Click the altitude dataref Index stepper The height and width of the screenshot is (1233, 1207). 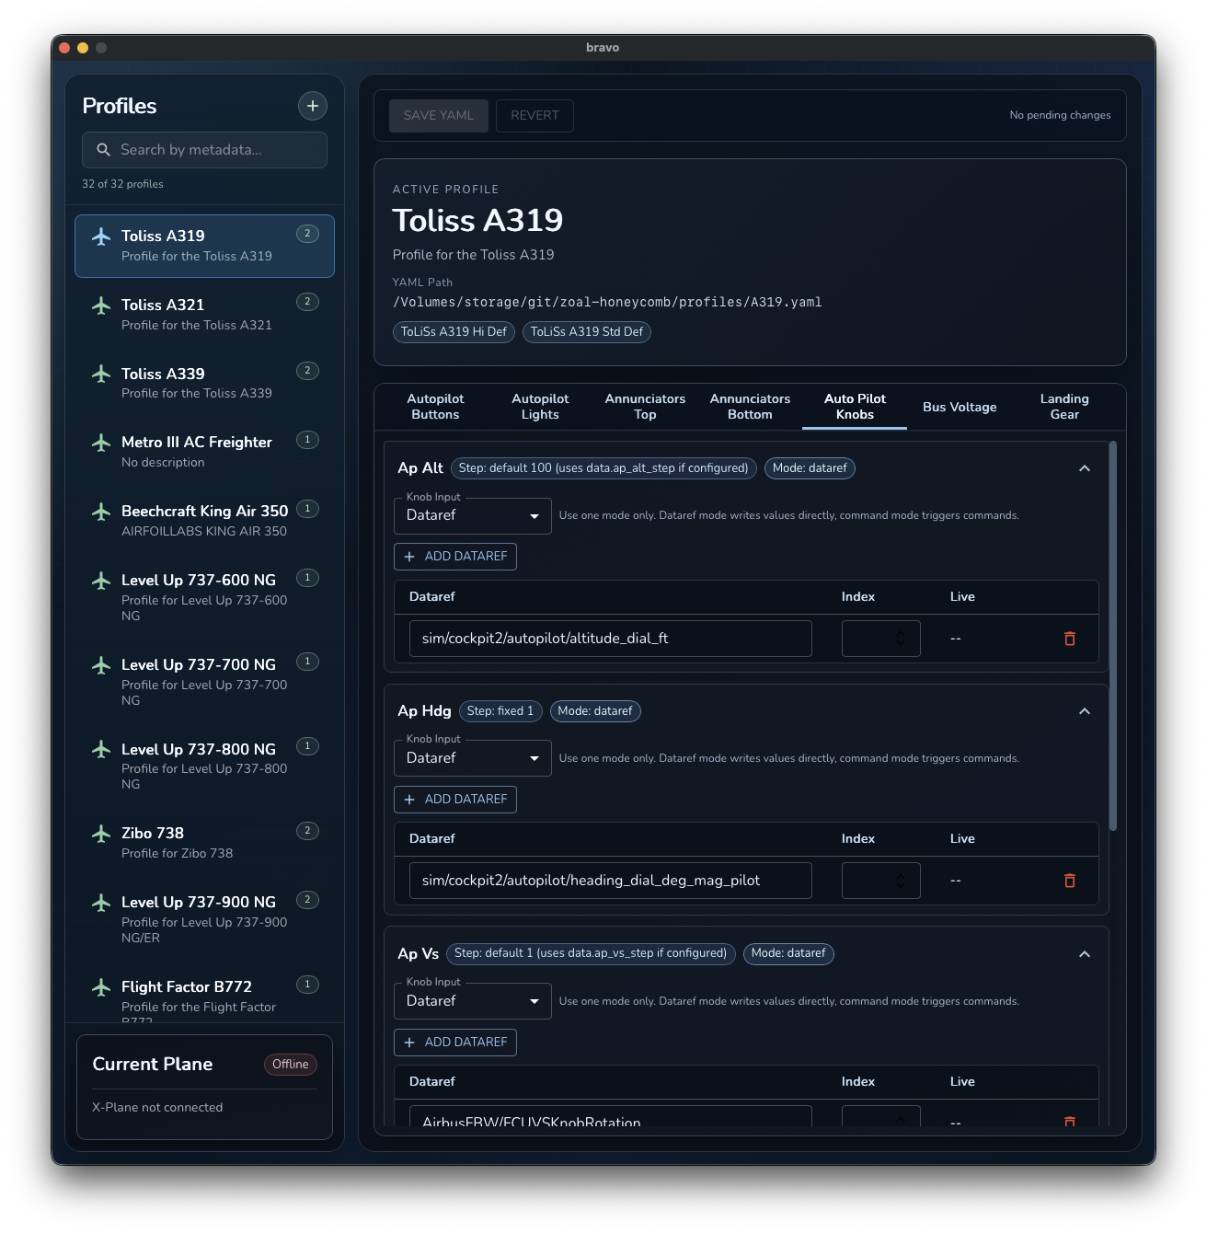pyautogui.click(x=901, y=639)
